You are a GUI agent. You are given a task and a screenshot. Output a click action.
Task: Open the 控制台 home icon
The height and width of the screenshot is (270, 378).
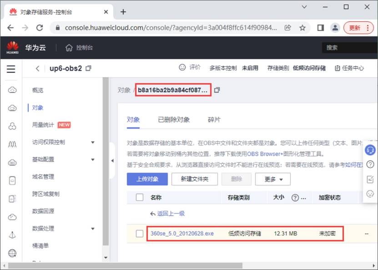click(x=69, y=48)
